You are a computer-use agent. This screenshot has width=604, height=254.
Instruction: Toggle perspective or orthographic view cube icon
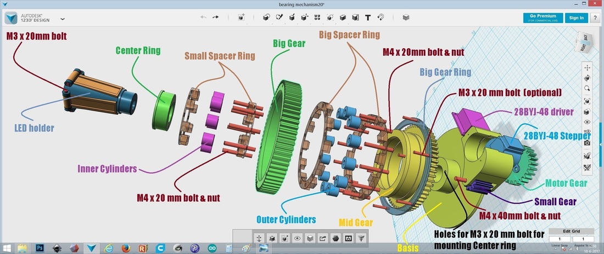[587, 112]
